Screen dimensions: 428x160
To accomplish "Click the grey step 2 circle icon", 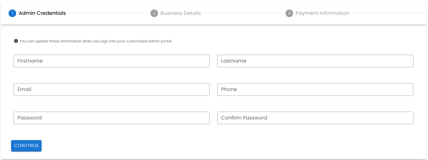I will [154, 13].
